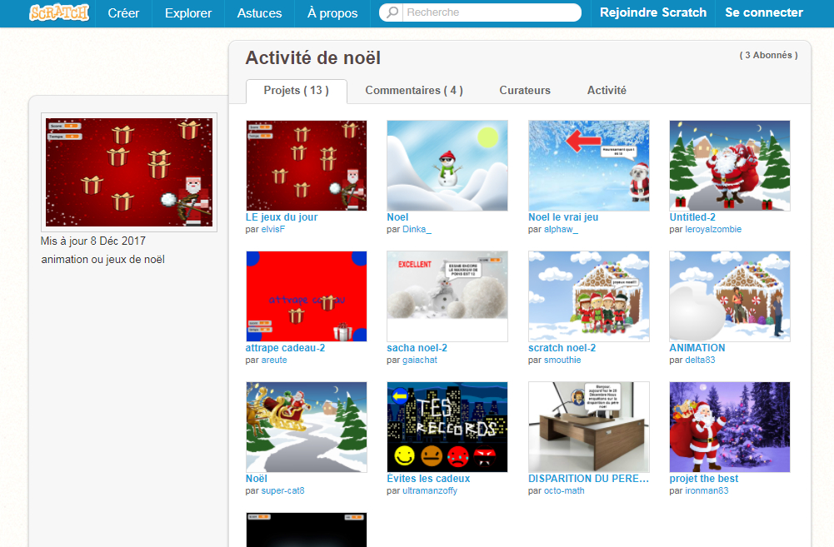Switch to the Activité tab
This screenshot has width=834, height=547.
tap(607, 91)
